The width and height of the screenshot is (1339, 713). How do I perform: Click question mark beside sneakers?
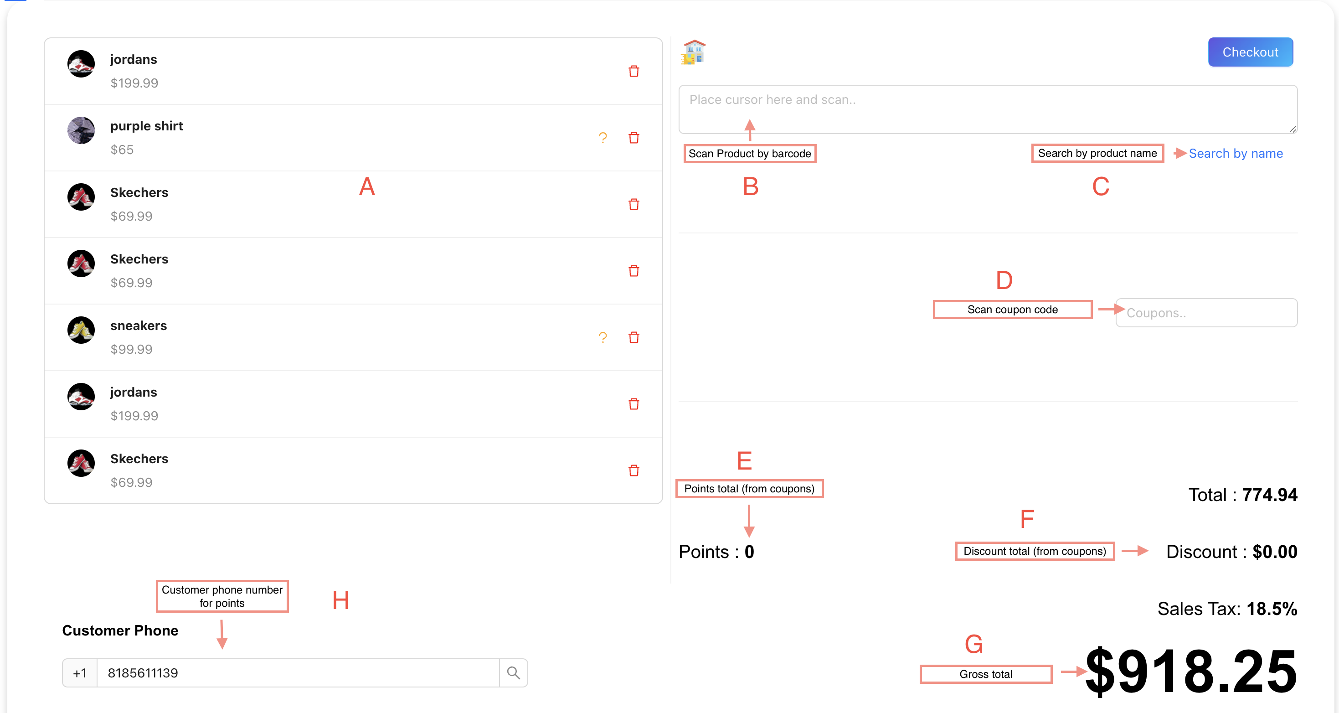click(603, 337)
